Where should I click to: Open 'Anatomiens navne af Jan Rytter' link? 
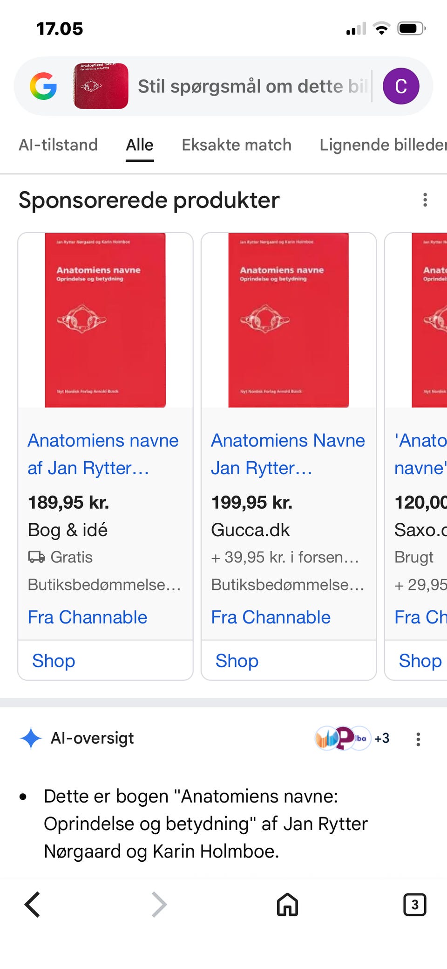click(103, 454)
